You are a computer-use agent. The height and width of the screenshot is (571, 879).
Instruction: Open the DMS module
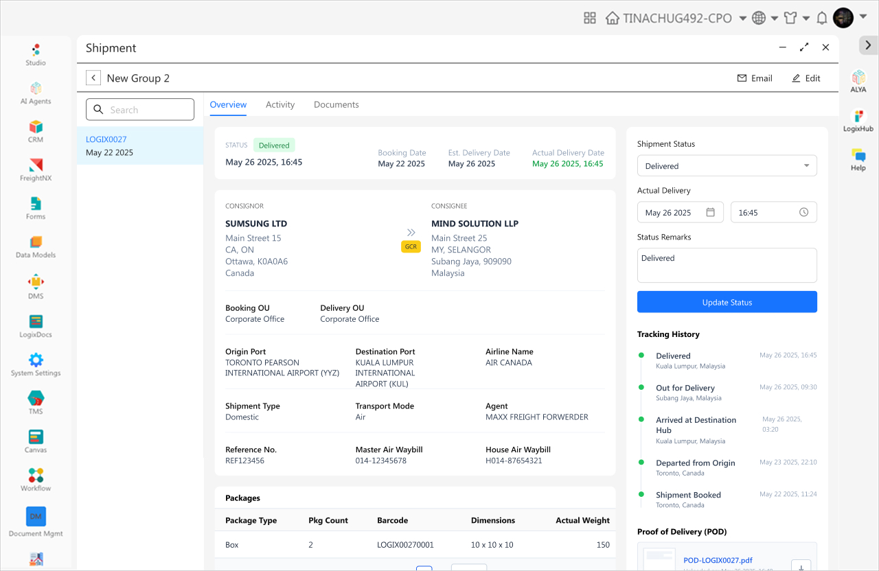click(36, 287)
